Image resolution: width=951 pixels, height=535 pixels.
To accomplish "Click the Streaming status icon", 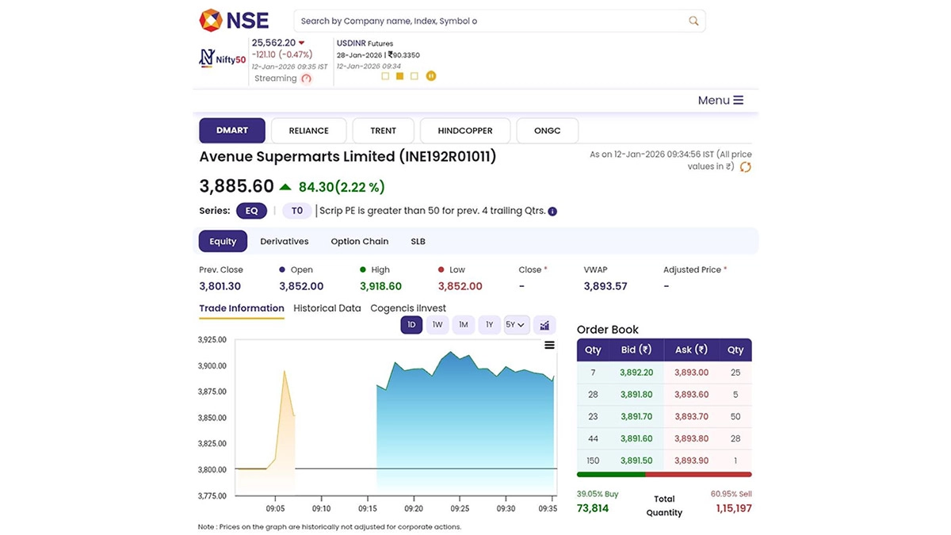I will point(307,78).
